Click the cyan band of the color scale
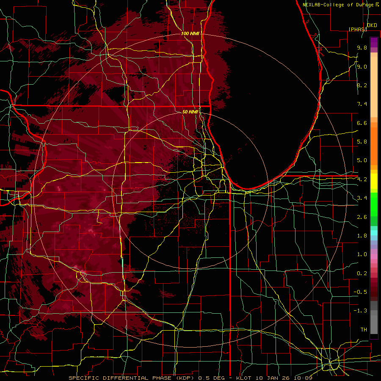This screenshot has width=381, height=381. [374, 232]
